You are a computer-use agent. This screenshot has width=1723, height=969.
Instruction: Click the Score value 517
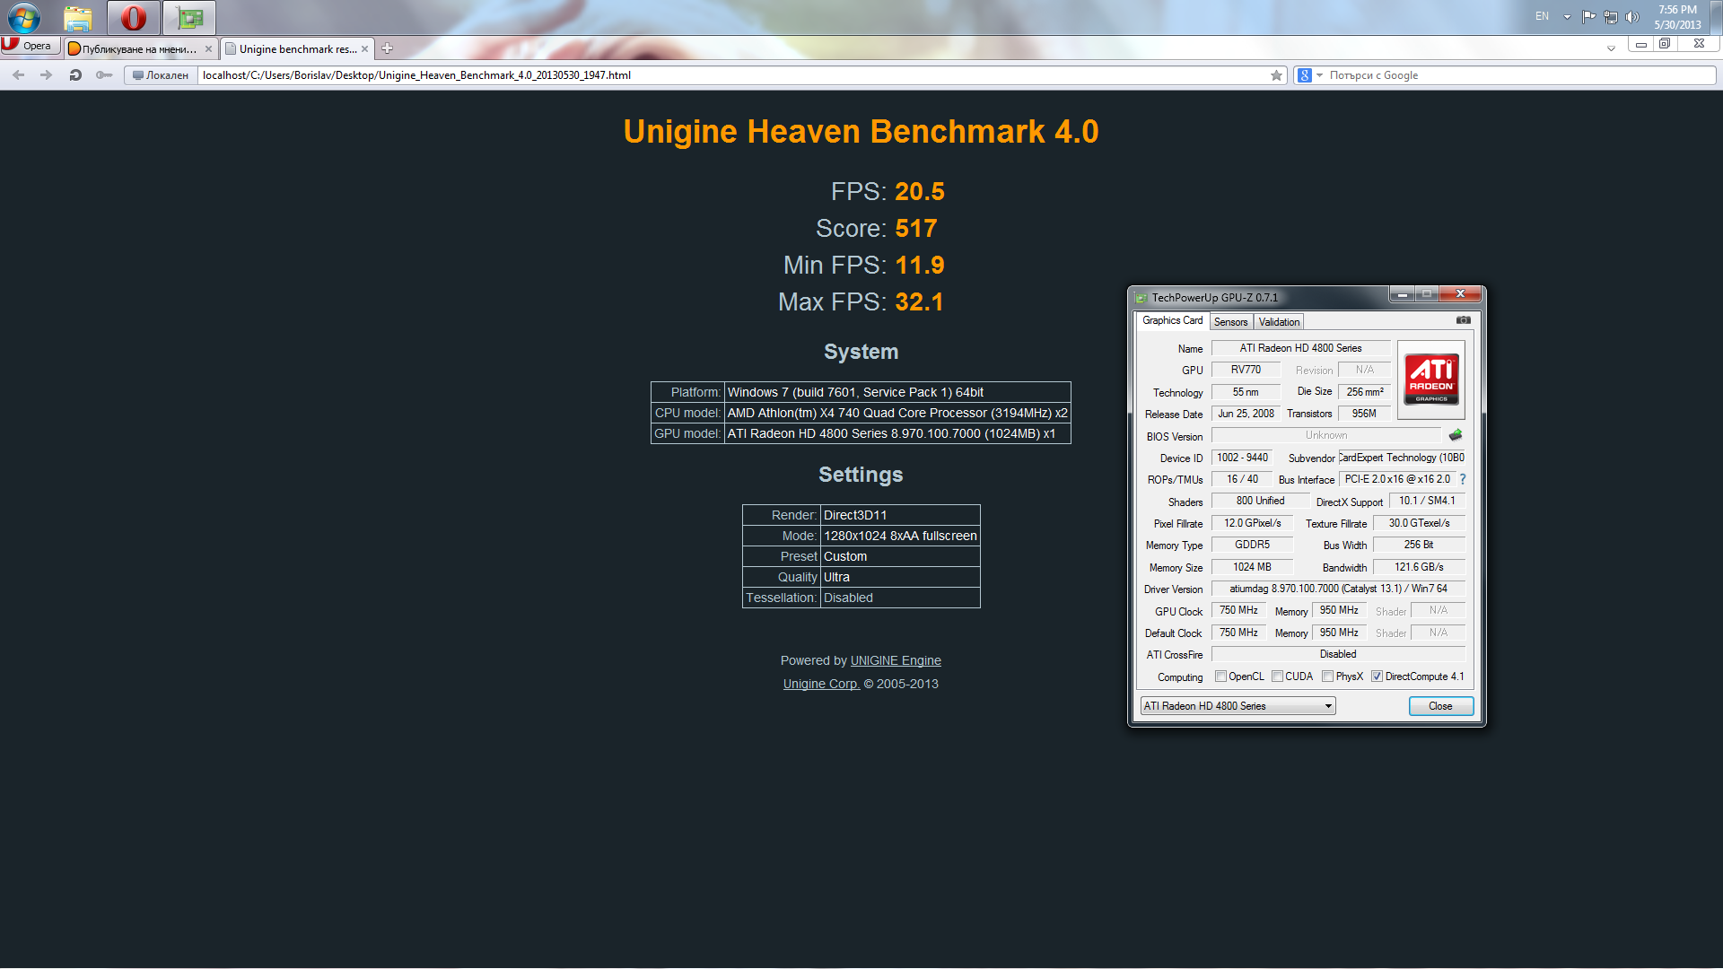tap(915, 229)
